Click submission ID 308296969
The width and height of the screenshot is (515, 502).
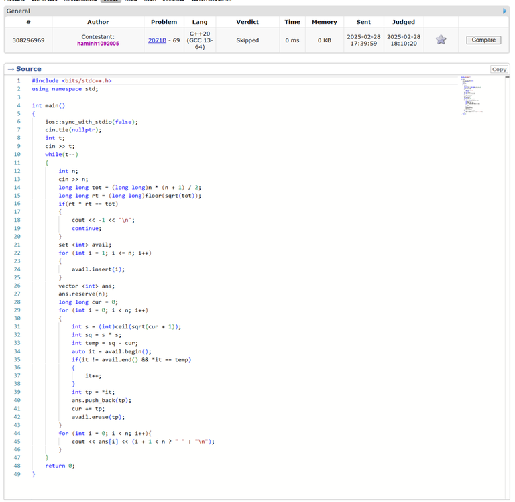pyautogui.click(x=29, y=40)
